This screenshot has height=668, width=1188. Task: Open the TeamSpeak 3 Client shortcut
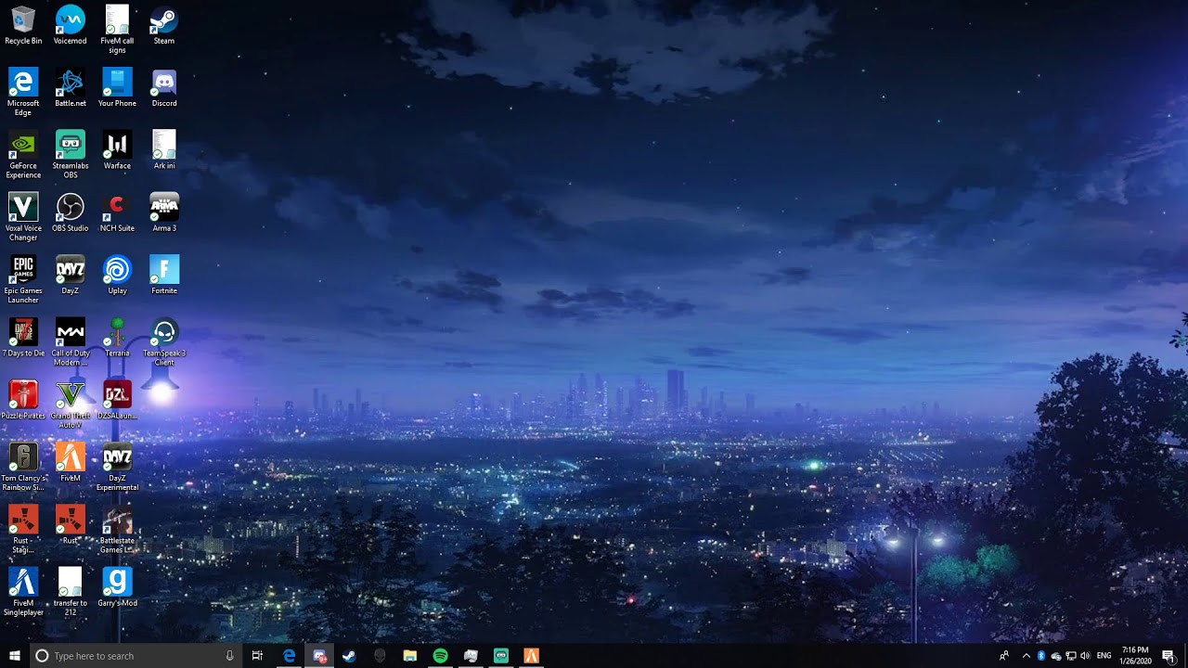click(x=164, y=341)
